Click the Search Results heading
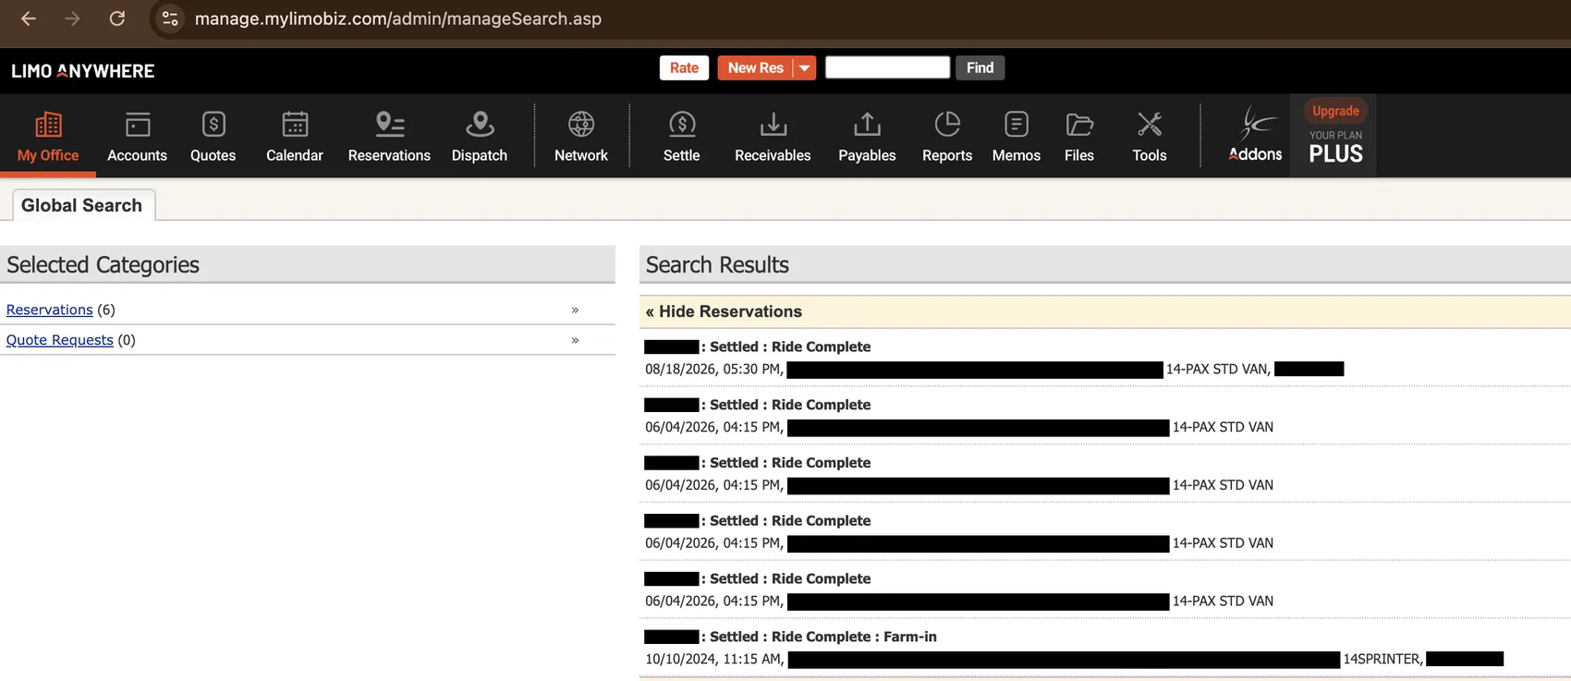The image size is (1571, 681). tap(717, 265)
